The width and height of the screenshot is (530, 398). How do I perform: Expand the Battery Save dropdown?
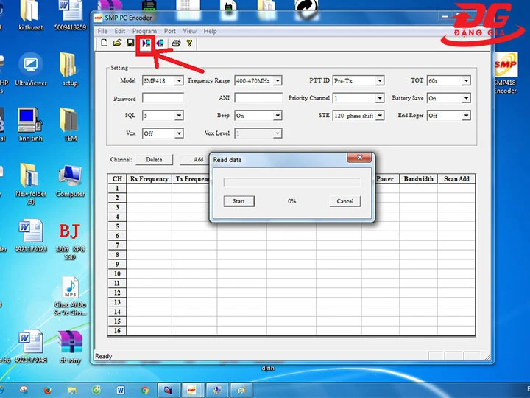point(466,98)
